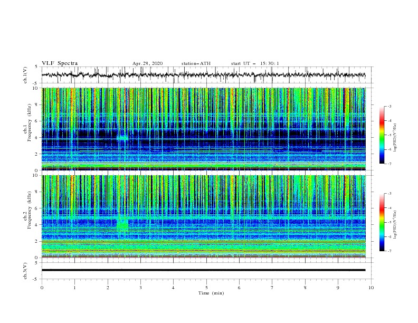Click the 'station=ATH' label

pyautogui.click(x=196, y=63)
